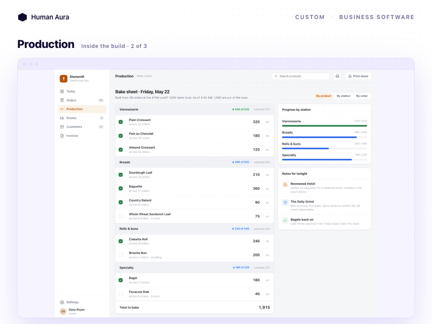Click the Orders clipboard icon
Screen dimensions: 432x324
[x=62, y=100]
